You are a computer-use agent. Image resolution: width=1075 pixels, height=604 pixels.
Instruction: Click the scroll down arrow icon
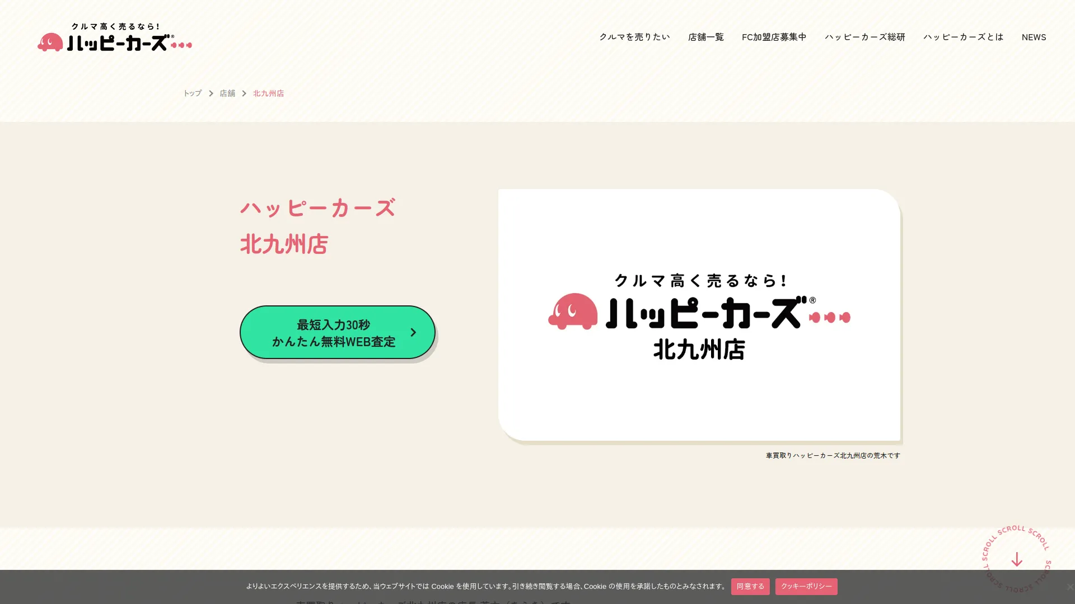pyautogui.click(x=1017, y=559)
